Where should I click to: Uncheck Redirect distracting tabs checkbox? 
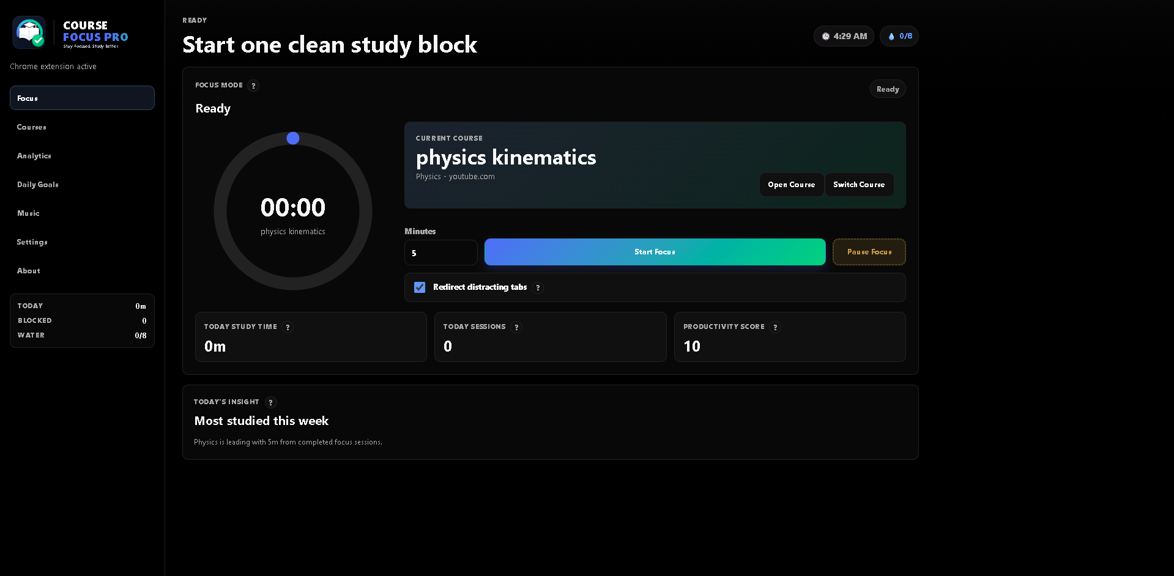pos(420,287)
